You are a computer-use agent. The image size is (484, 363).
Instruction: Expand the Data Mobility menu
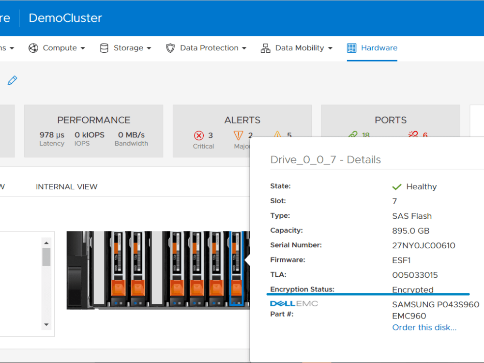click(297, 48)
